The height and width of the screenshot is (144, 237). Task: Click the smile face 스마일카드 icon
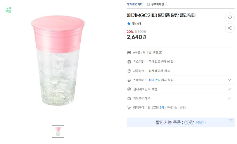129,80
